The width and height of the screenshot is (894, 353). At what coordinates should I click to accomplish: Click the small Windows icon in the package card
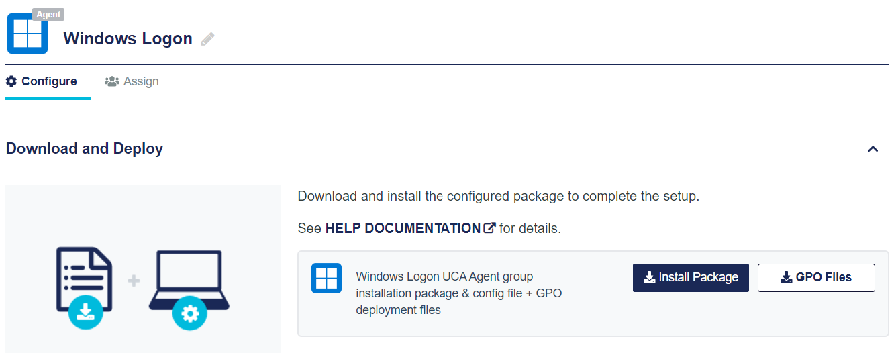[x=326, y=278]
